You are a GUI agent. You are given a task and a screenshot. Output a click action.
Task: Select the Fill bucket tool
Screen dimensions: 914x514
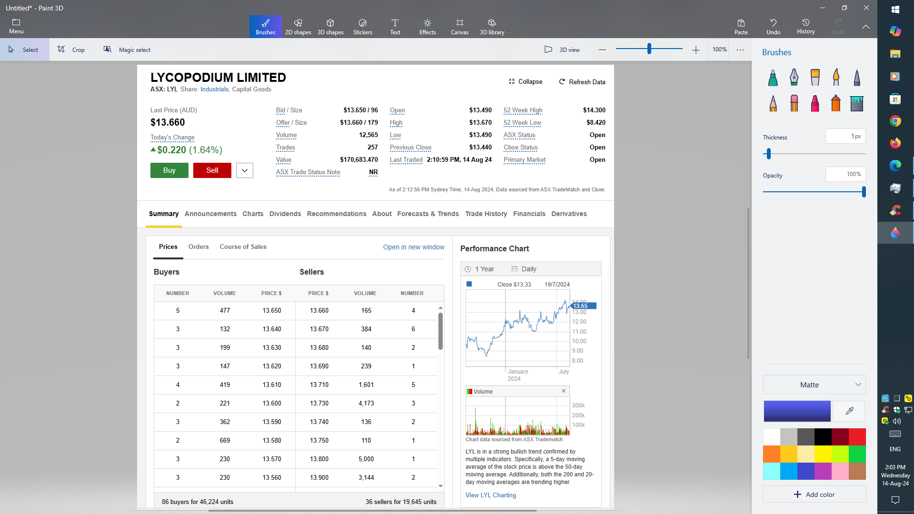(857, 103)
